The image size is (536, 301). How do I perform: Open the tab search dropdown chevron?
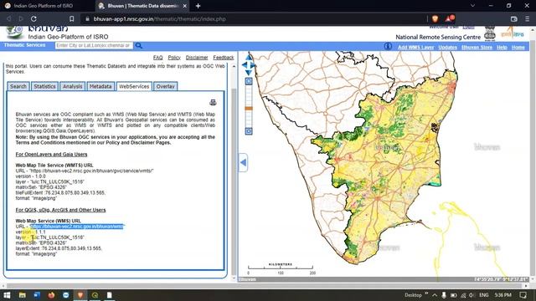[x=472, y=6]
